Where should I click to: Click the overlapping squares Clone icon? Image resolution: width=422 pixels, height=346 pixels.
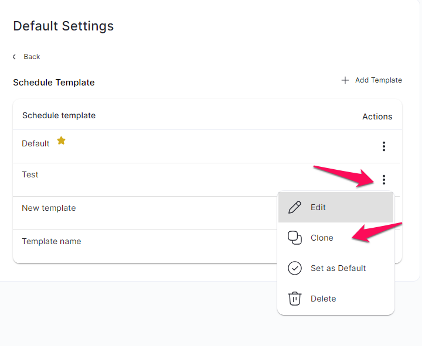point(295,238)
